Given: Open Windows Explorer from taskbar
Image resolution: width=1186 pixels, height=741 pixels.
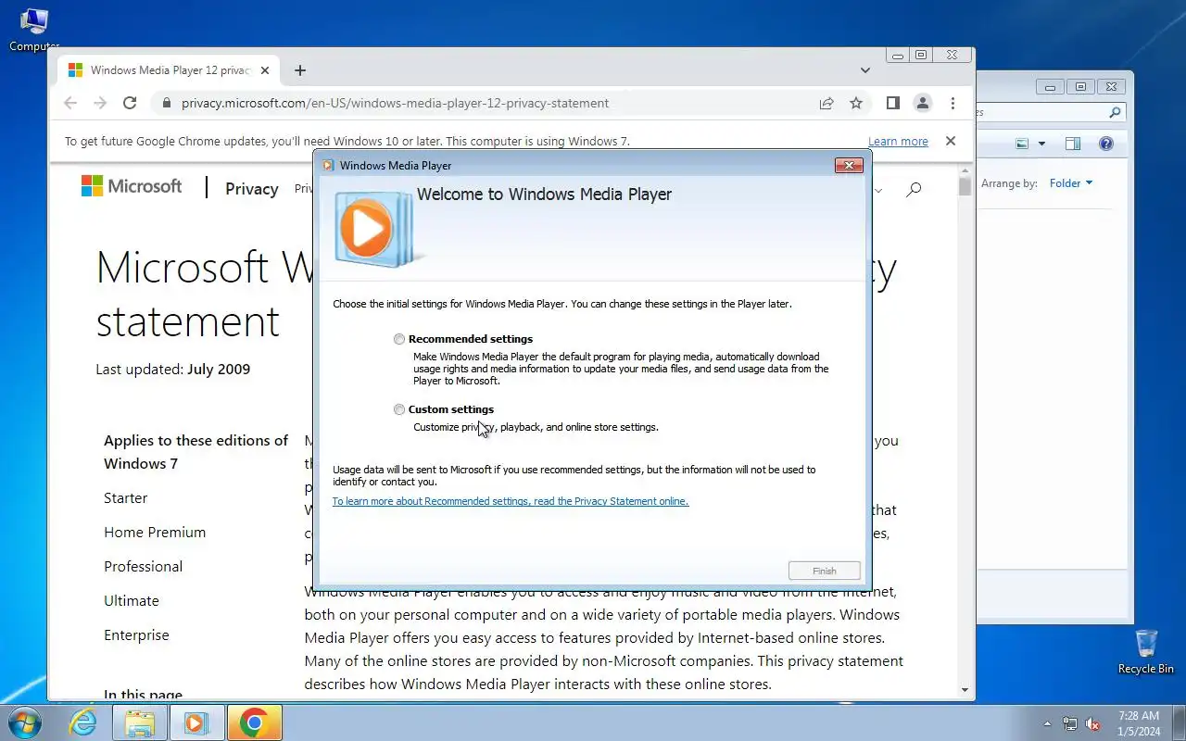Looking at the screenshot, I should tap(139, 722).
